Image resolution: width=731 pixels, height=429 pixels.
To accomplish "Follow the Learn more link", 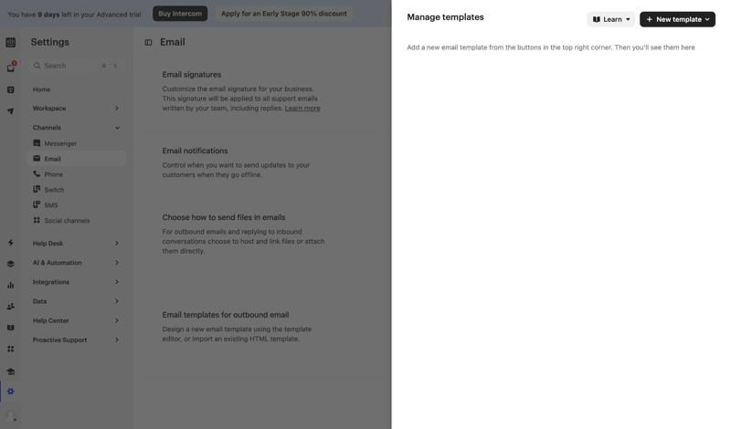I will [x=302, y=109].
